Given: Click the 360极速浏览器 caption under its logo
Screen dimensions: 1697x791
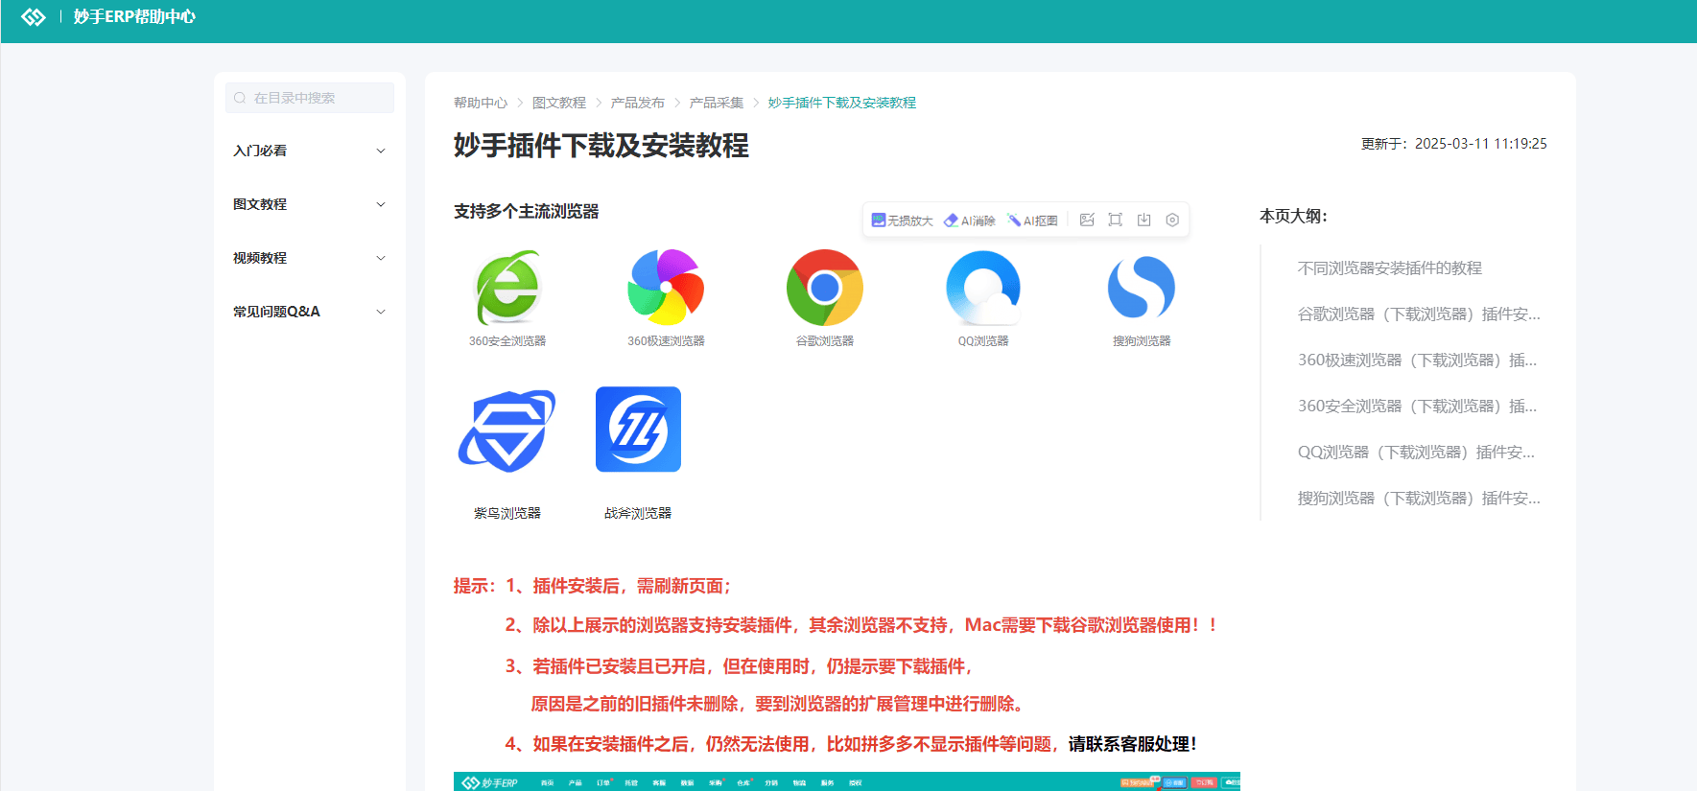Looking at the screenshot, I should point(666,341).
